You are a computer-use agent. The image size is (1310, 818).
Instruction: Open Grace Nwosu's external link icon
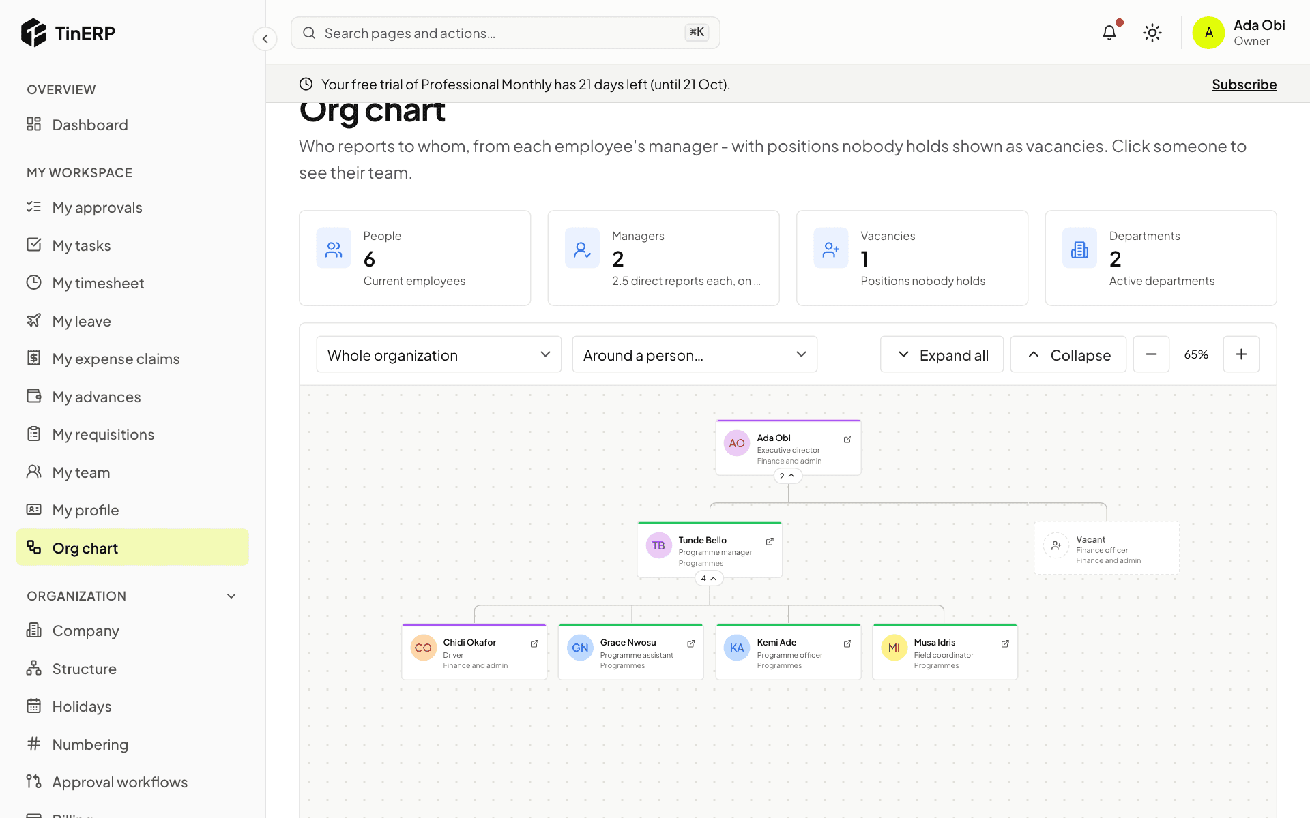pos(690,644)
